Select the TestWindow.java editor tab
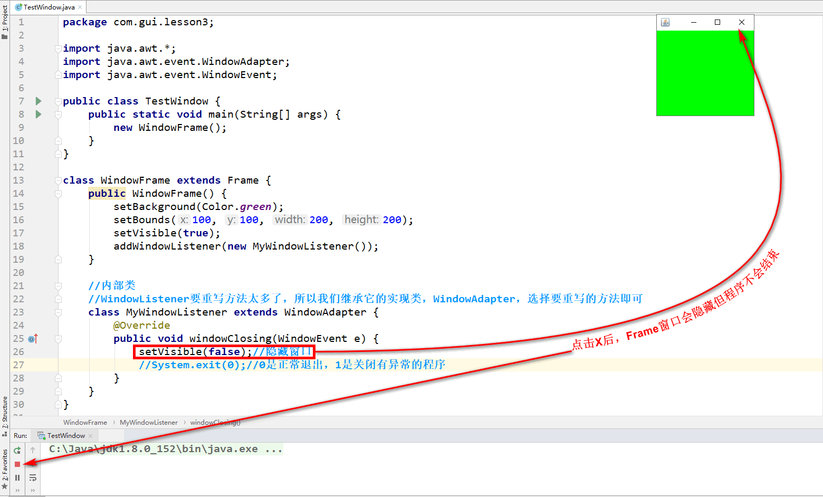 (49, 7)
